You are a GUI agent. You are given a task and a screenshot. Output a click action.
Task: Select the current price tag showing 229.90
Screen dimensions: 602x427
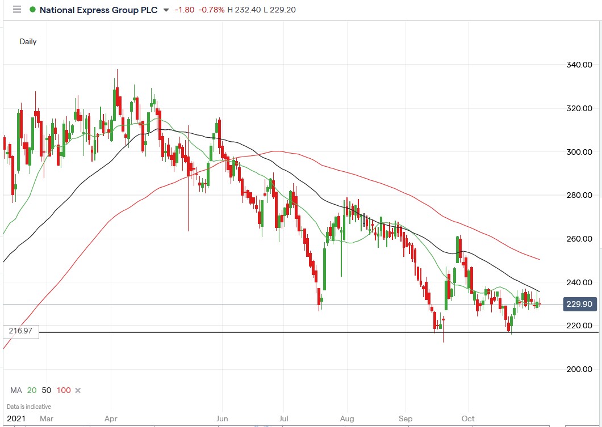[579, 304]
